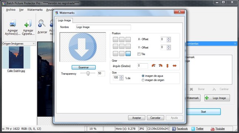Click the '10 %' zoom value in status bar

[x=93, y=129]
